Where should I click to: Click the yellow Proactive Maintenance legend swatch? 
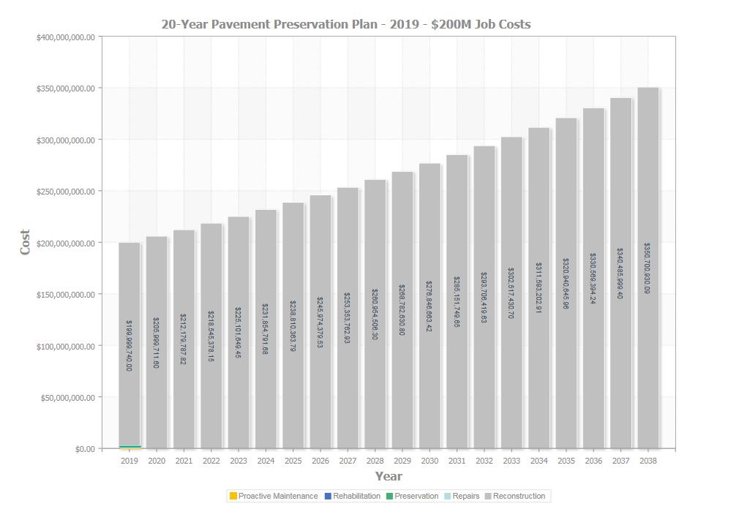[x=233, y=496]
